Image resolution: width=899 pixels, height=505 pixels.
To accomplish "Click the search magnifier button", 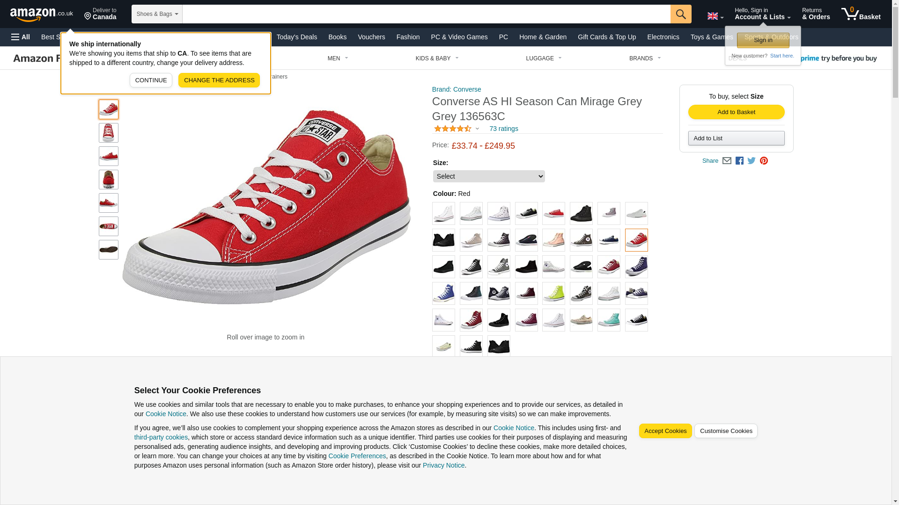I will (680, 14).
